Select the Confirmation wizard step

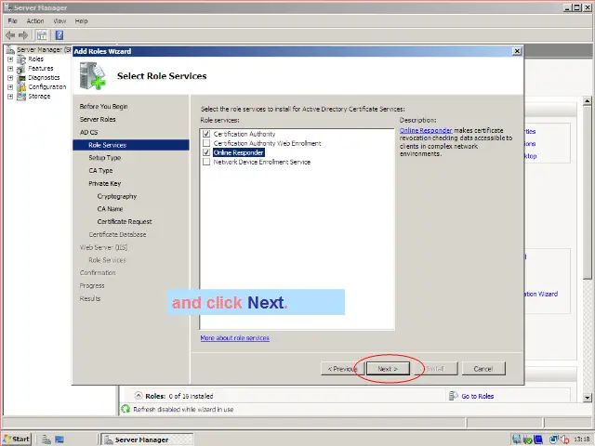click(98, 273)
